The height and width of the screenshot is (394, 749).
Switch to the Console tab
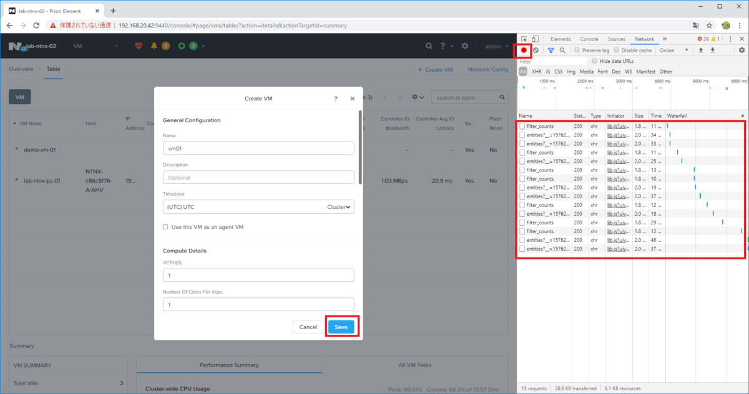pos(589,39)
